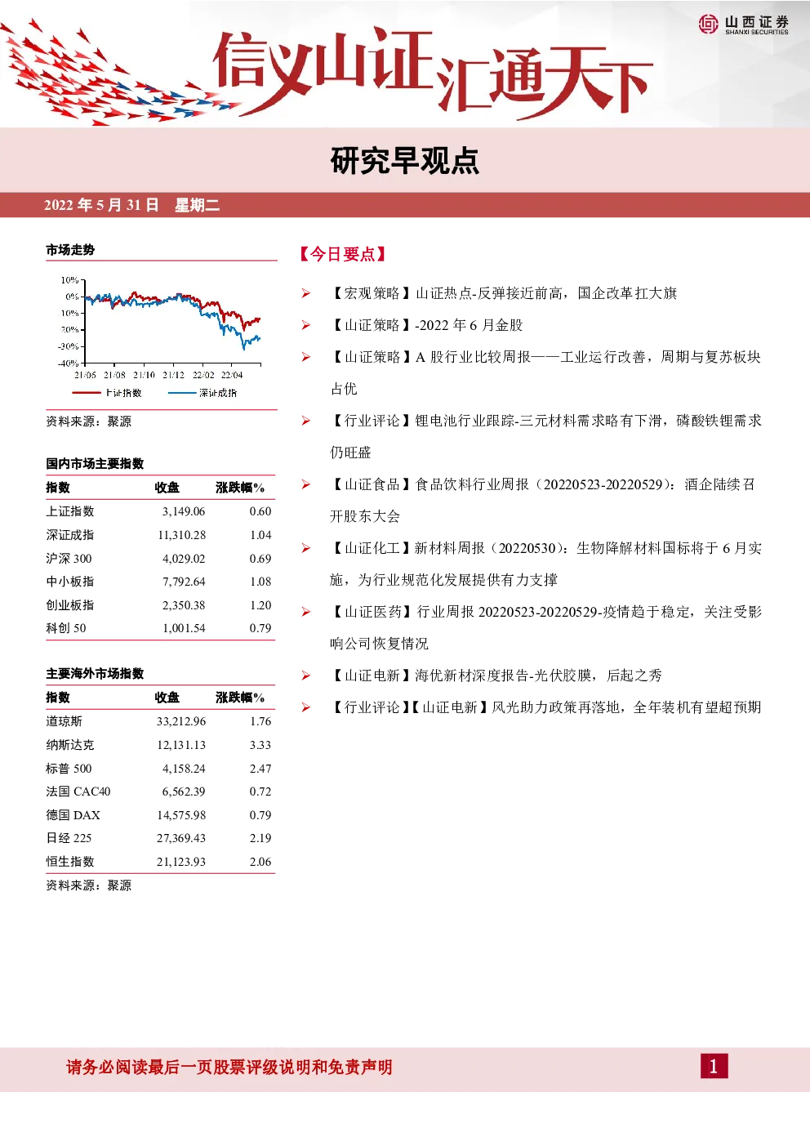Click the arrow bullet before 宏观策略 item

tap(306, 293)
